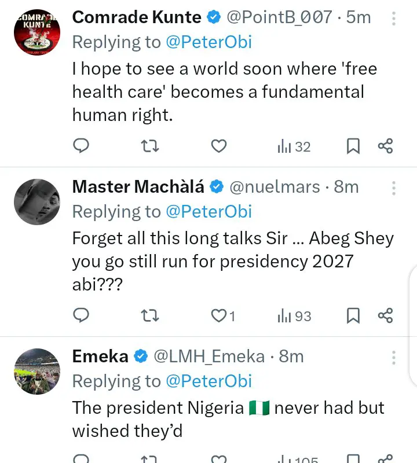Image resolution: width=417 pixels, height=463 pixels.
Task: Open @PeterObi link in Comrade Kunte's reply
Action: [x=209, y=42]
